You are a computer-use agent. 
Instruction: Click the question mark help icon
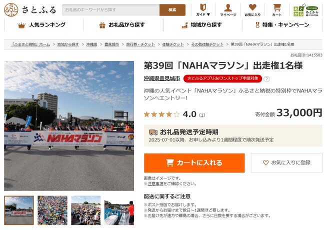point(267,79)
